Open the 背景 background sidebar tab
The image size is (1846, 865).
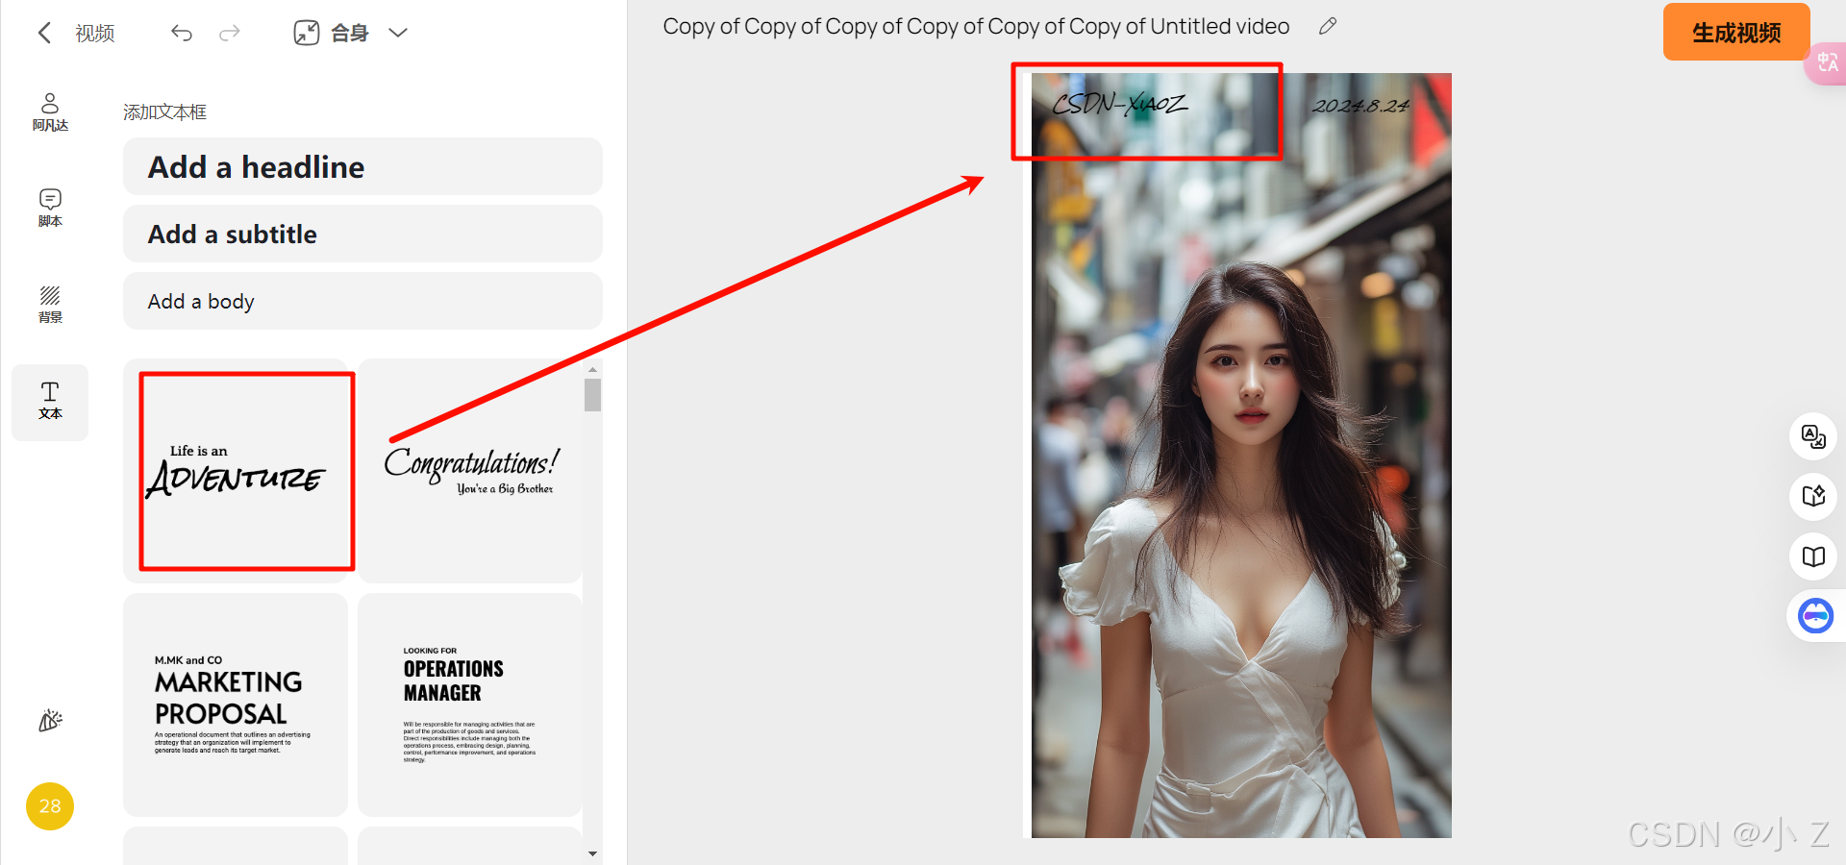(50, 304)
